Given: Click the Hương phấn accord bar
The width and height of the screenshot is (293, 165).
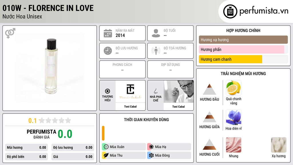Looking at the screenshot, I should tap(243, 49).
